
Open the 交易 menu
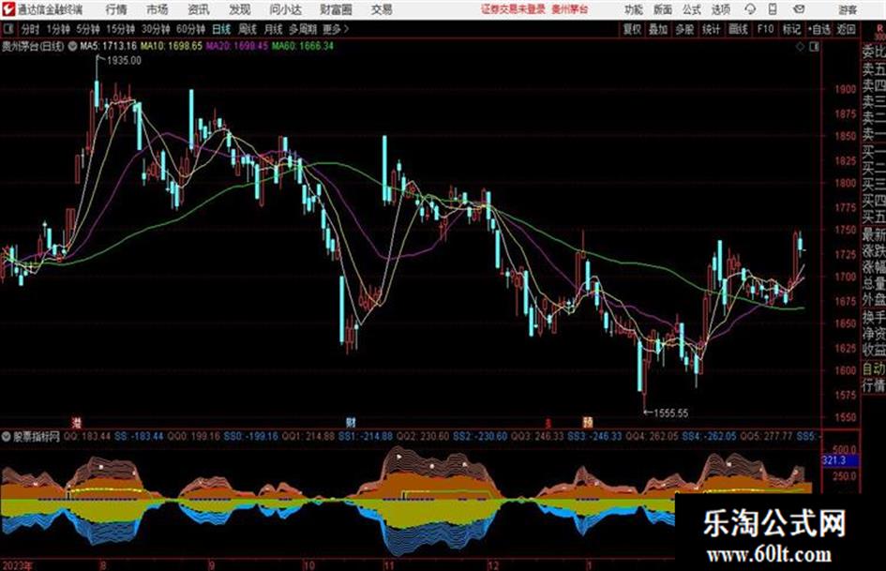pos(382,9)
